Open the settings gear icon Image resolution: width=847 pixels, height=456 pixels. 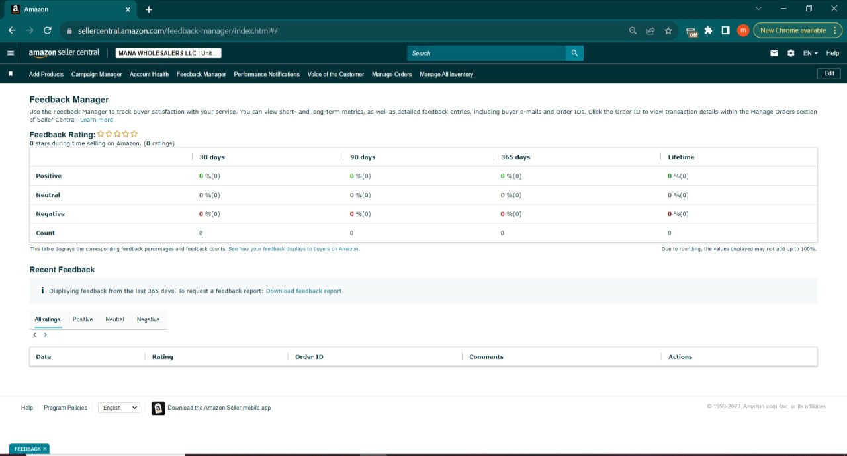pyautogui.click(x=791, y=53)
